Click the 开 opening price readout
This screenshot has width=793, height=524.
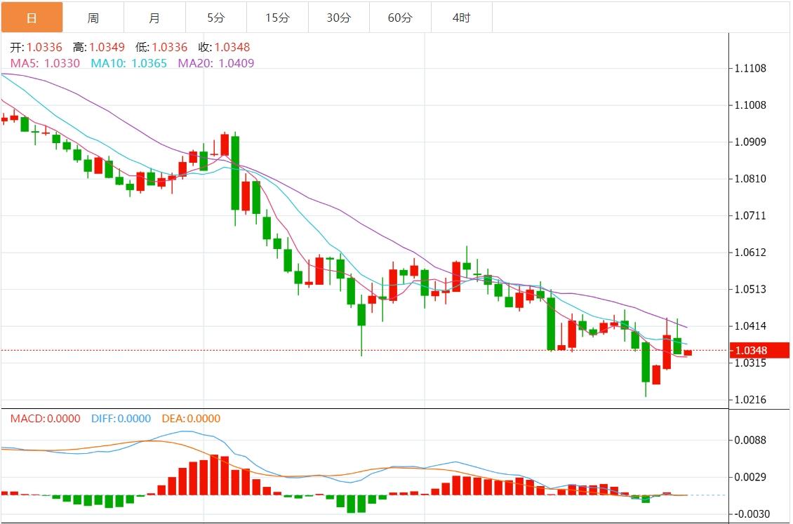point(36,48)
